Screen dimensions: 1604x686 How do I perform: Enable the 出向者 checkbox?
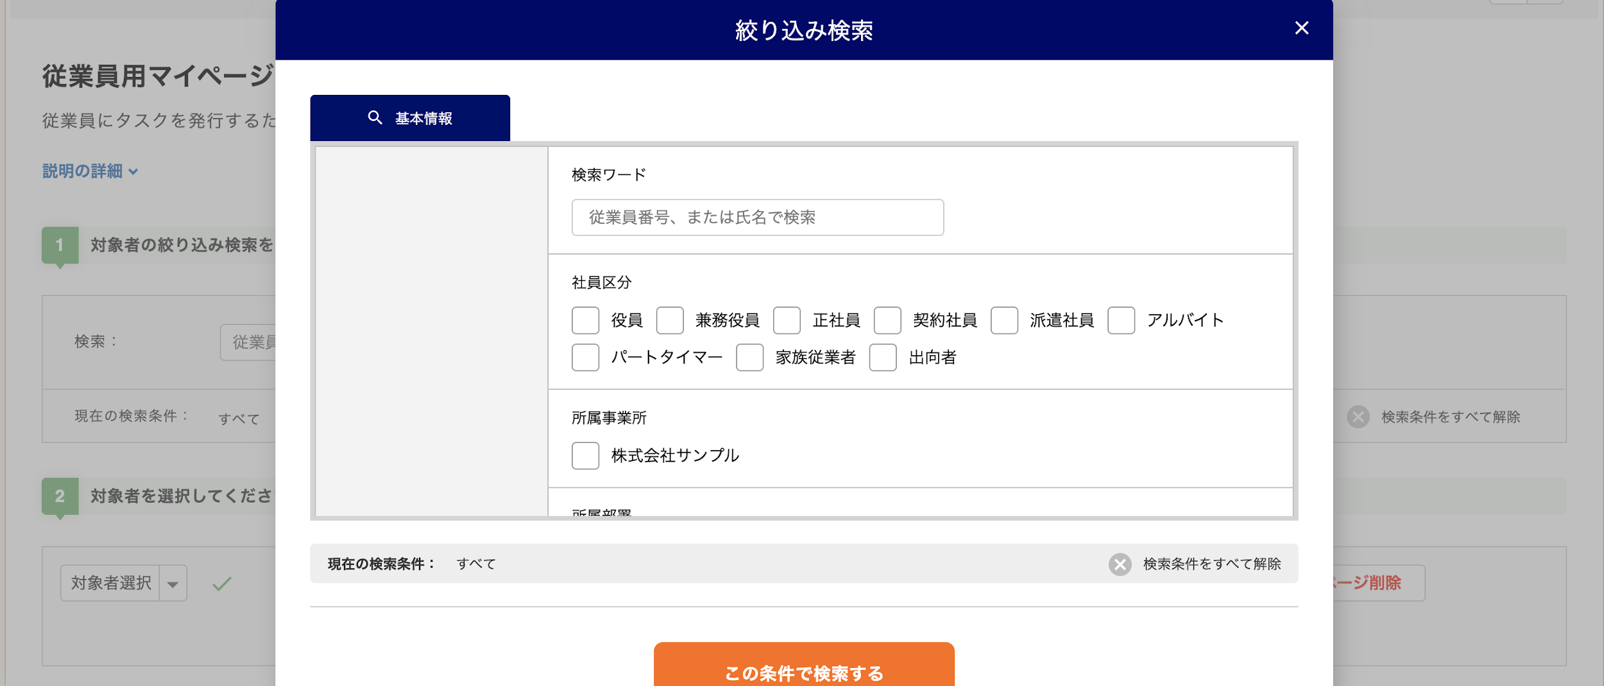[883, 358]
